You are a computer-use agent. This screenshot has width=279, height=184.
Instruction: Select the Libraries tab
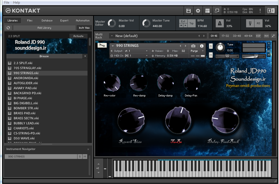(x=13, y=21)
